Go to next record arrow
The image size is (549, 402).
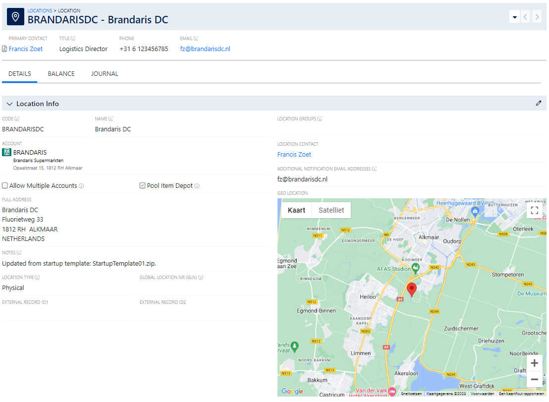pos(537,17)
